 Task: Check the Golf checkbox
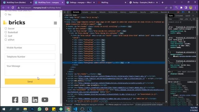[x=6, y=36]
